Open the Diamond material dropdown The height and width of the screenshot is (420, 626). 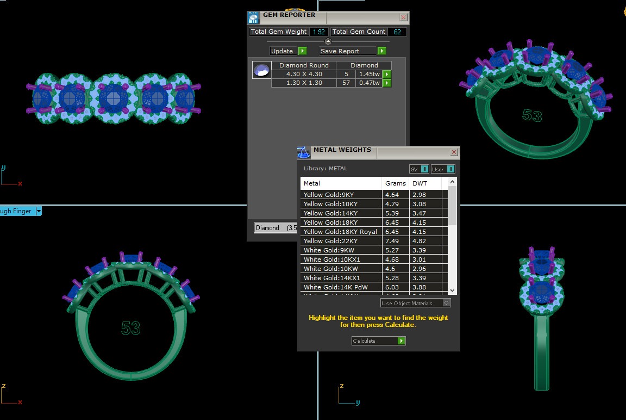pyautogui.click(x=276, y=228)
